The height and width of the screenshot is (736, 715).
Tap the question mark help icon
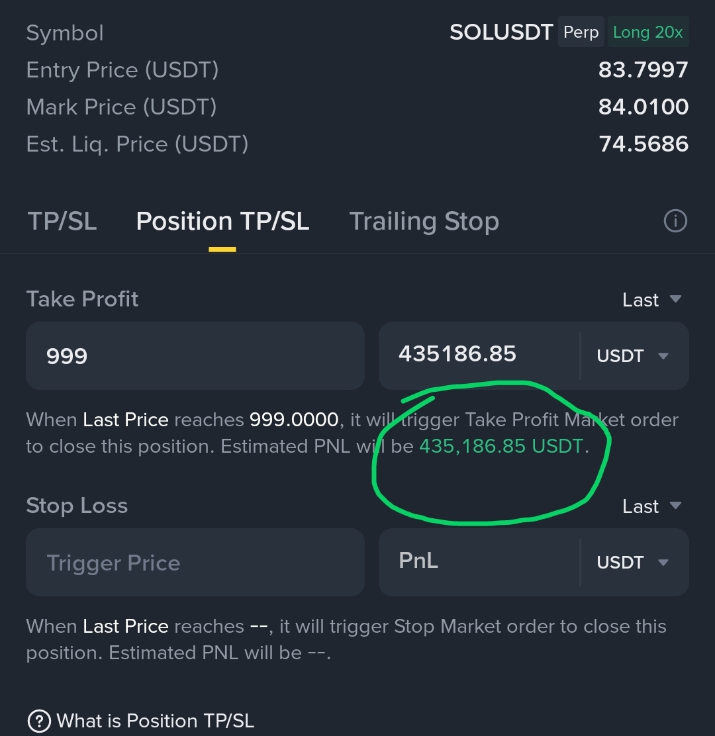[x=40, y=721]
